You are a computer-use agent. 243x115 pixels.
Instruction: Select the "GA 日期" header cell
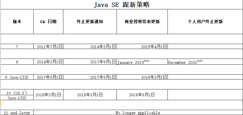[48, 22]
